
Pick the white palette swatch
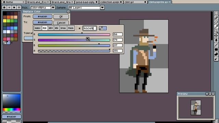8,32
